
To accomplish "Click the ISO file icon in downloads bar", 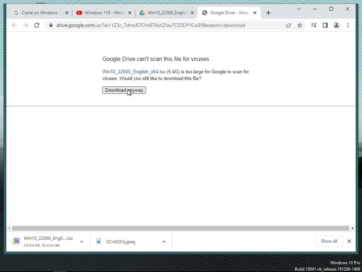I will point(16,241).
